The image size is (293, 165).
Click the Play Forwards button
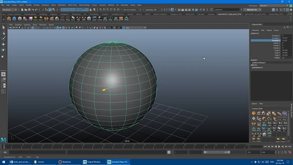279,147
